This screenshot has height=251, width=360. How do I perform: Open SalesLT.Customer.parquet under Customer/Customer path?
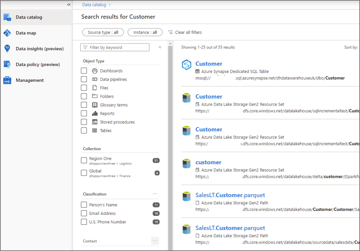click(230, 195)
